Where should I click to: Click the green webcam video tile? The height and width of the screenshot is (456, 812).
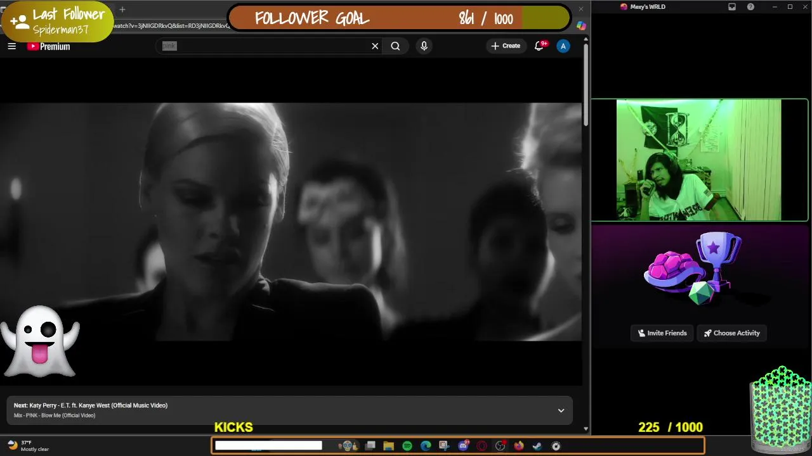click(x=699, y=160)
